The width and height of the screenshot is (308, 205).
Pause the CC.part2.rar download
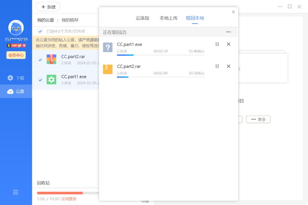(217, 66)
